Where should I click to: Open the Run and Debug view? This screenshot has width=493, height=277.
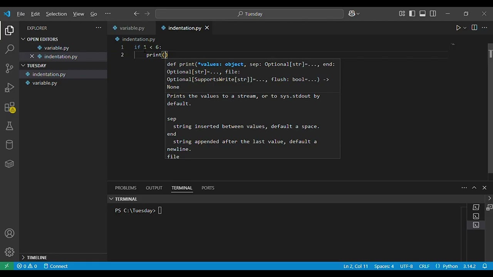coord(10,88)
